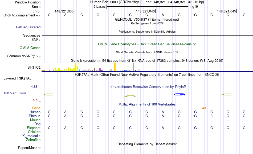Click the orange 49 gap count
The width and height of the screenshot is (253, 154).
(x=204, y=108)
